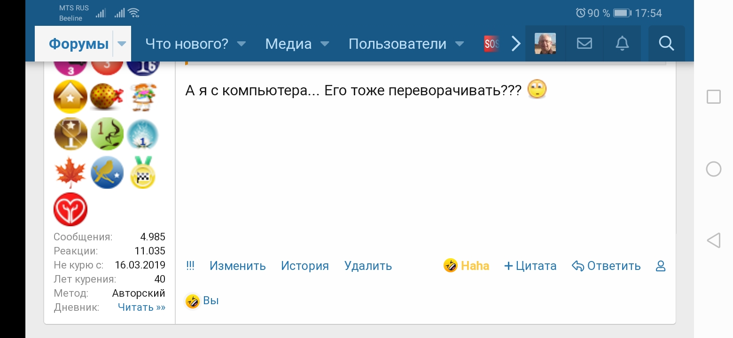Click Ответить to reply
The image size is (733, 338).
(x=606, y=266)
